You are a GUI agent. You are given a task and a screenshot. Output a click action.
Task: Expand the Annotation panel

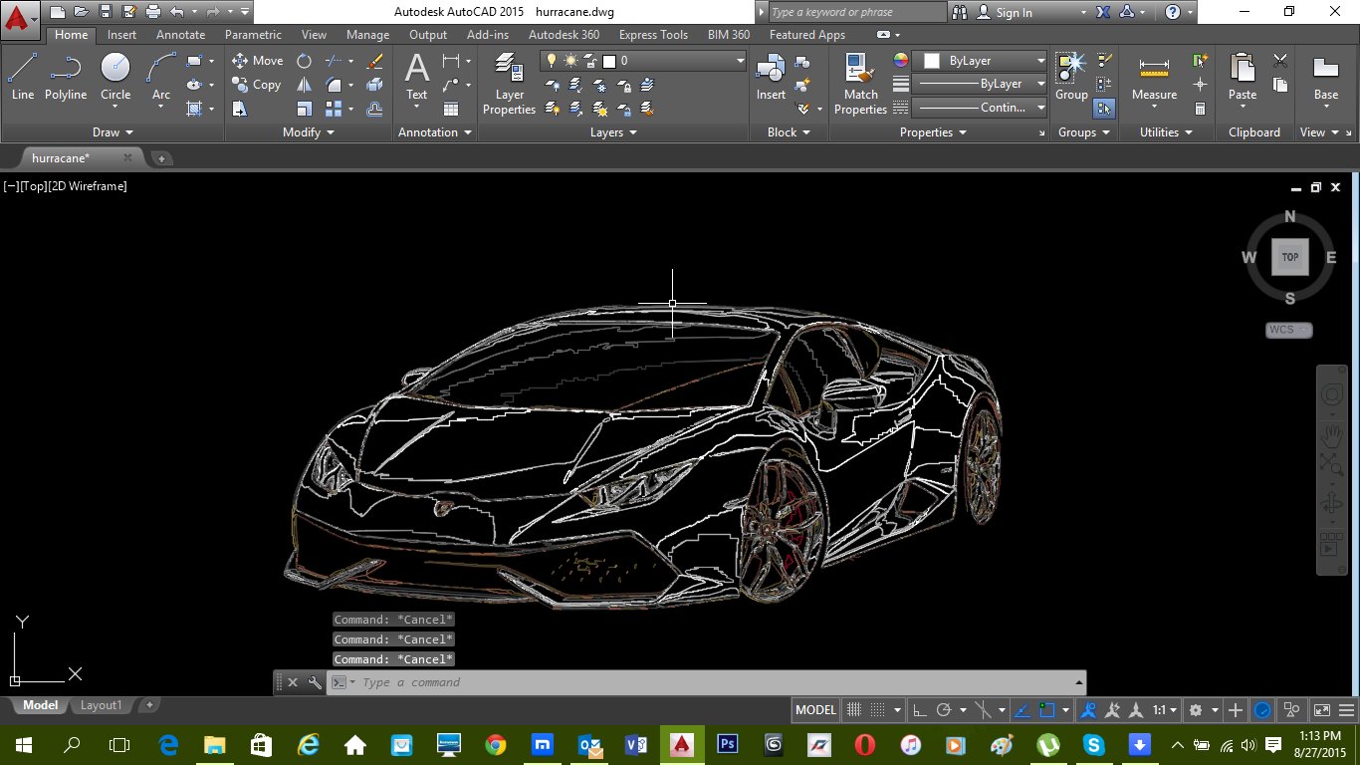434,132
